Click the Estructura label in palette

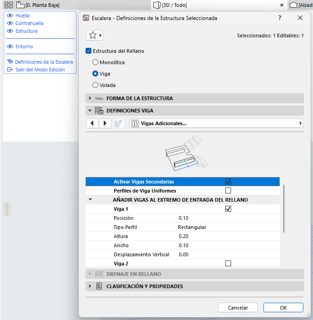pyautogui.click(x=26, y=31)
